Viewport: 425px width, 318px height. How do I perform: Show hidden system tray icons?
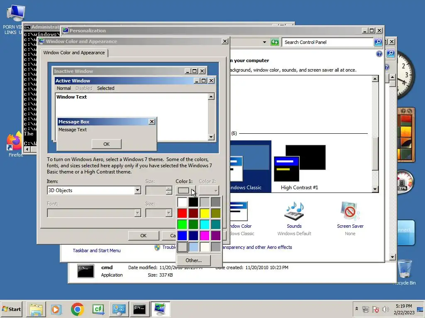pyautogui.click(x=357, y=309)
